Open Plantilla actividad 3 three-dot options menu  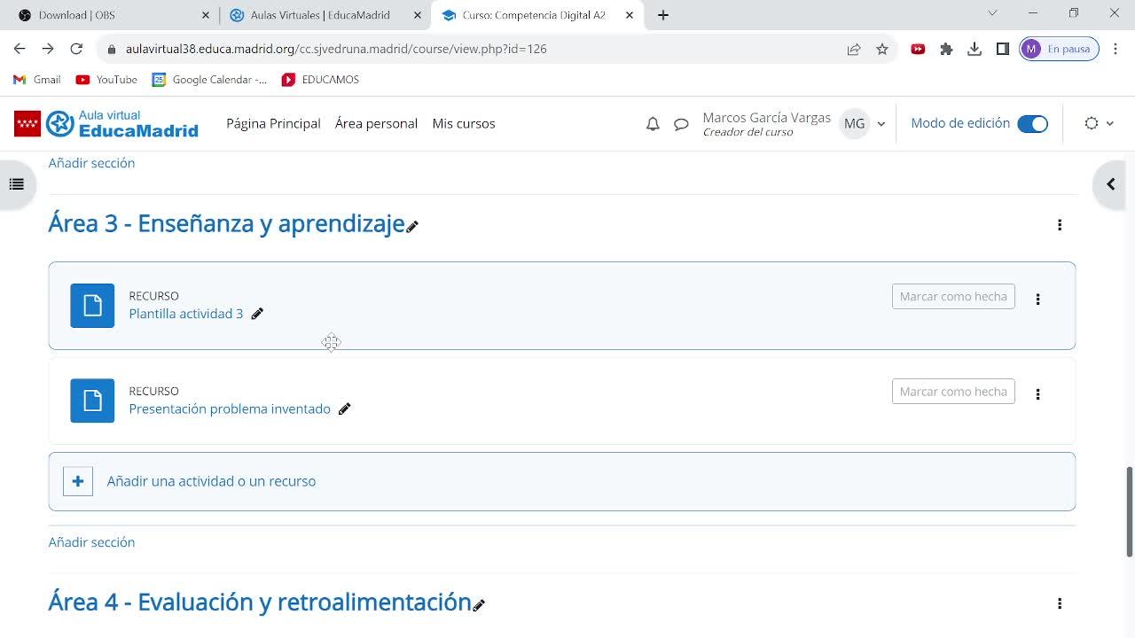[1037, 300]
